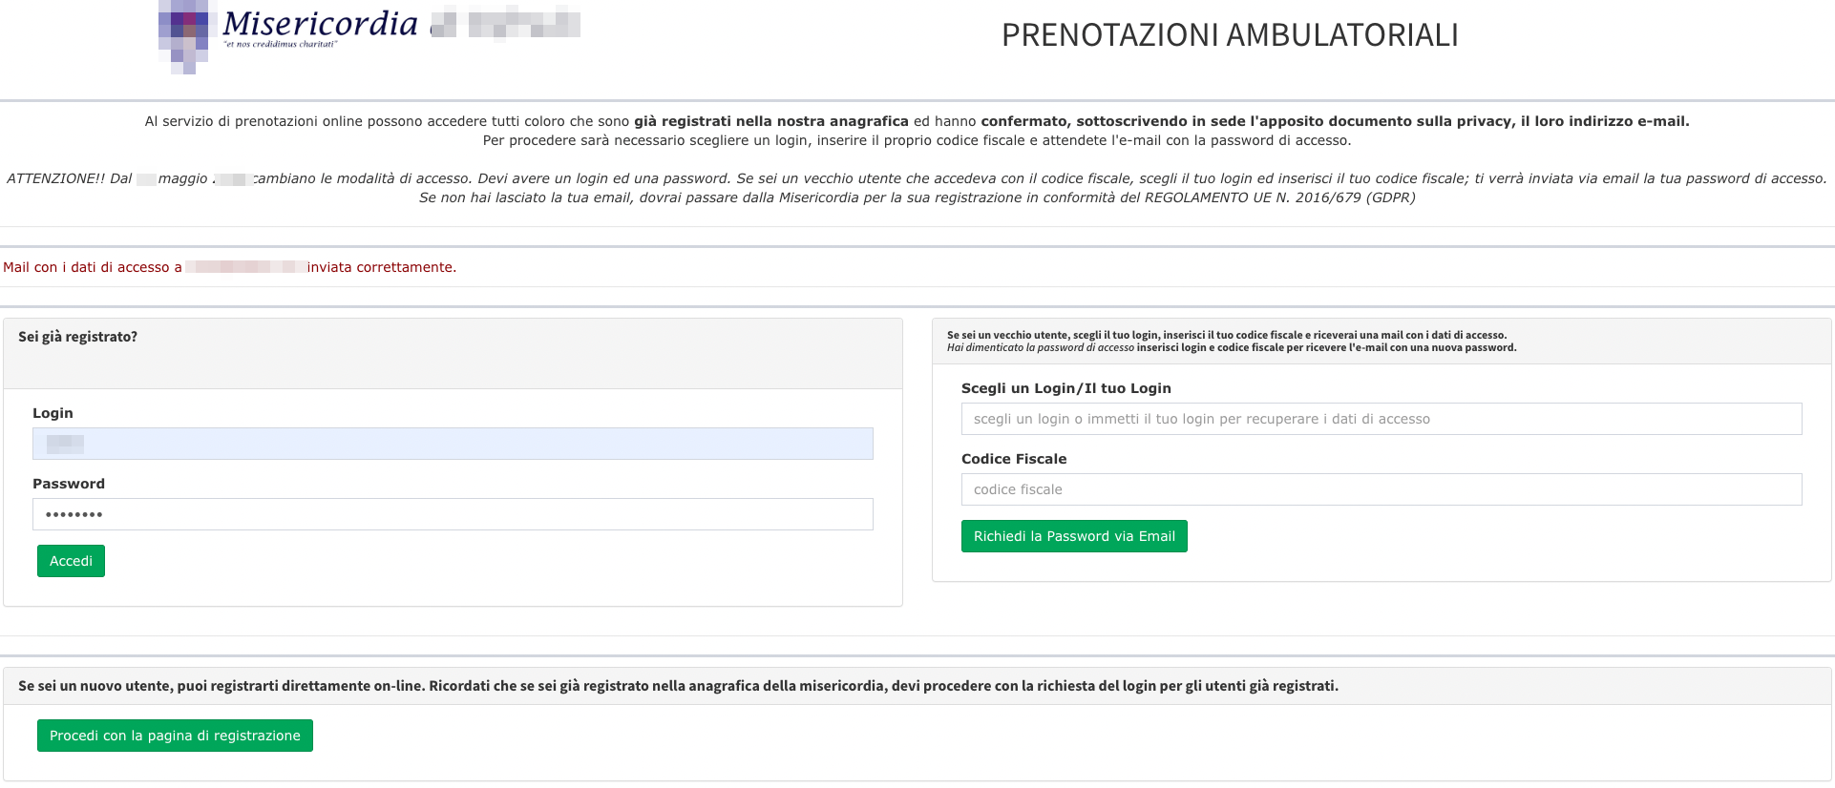Open registration with Procedi con la pagina di registrazione
1835x788 pixels.
(175, 736)
